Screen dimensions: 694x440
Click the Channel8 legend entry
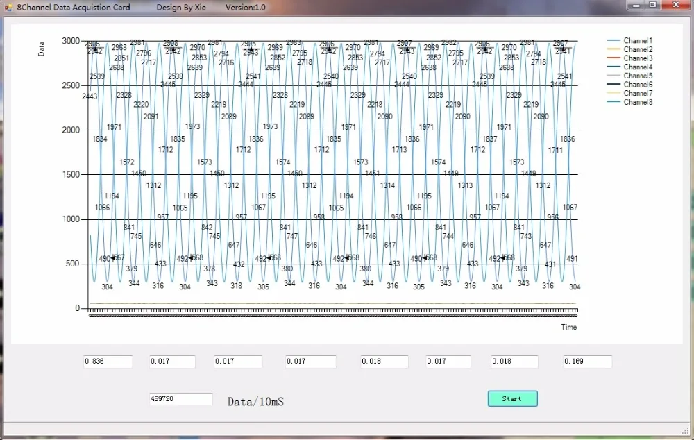pyautogui.click(x=629, y=102)
